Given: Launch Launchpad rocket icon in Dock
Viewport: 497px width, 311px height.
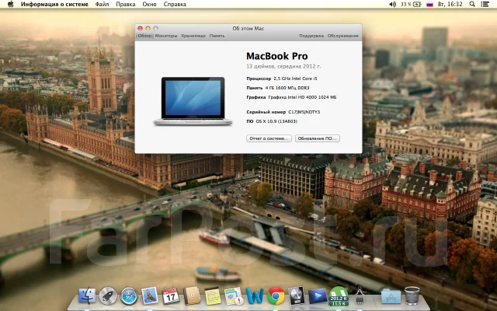Looking at the screenshot, I should 108,295.
